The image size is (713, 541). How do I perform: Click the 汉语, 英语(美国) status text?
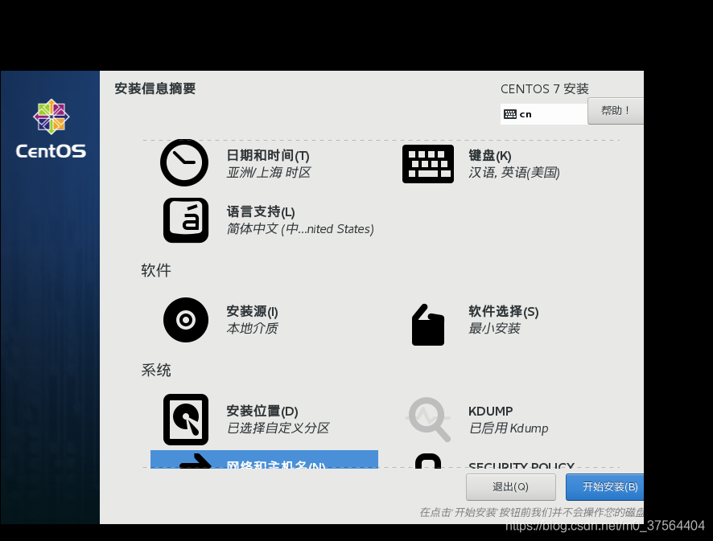tap(514, 173)
